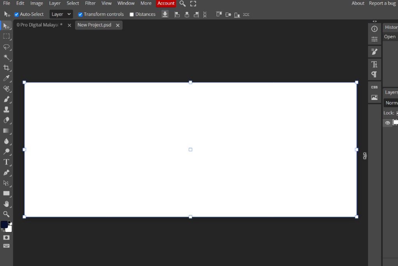Select the Zoom magnifier tool
The image size is (398, 266).
point(6,214)
